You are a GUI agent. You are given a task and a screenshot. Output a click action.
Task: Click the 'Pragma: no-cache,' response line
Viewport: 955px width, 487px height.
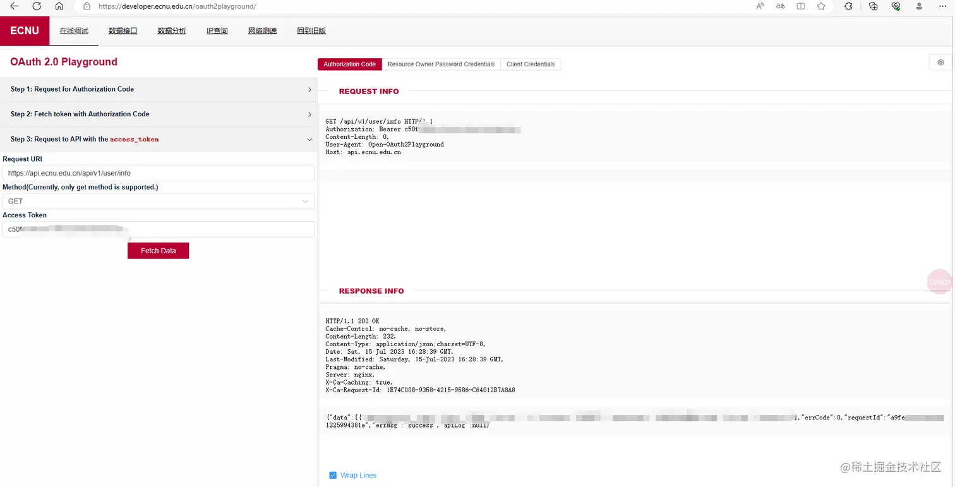356,367
